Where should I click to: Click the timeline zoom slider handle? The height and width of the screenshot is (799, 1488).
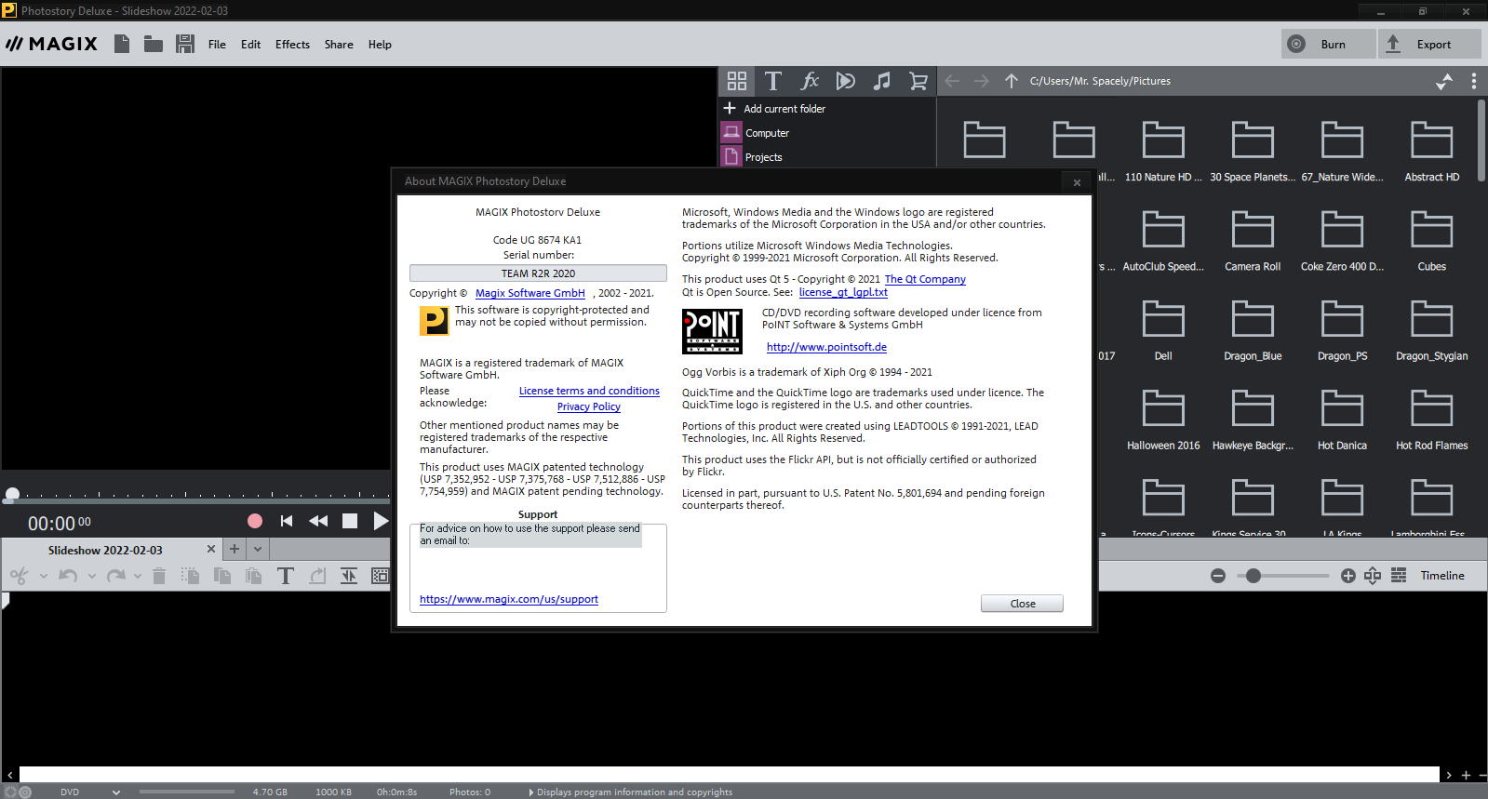[1253, 576]
